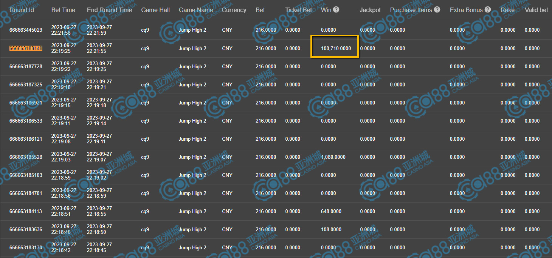Select cq9 in row 666663187728
This screenshot has width=552, height=258.
(145, 66)
